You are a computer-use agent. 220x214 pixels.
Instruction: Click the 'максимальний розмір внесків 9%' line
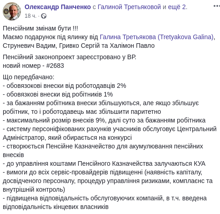tap(104, 120)
